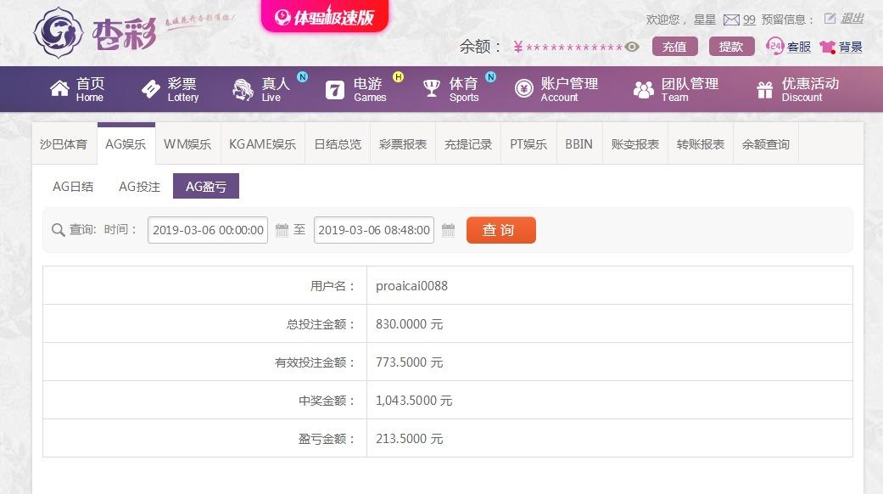
Task: Open 团队管理 Team people icon
Action: (643, 90)
